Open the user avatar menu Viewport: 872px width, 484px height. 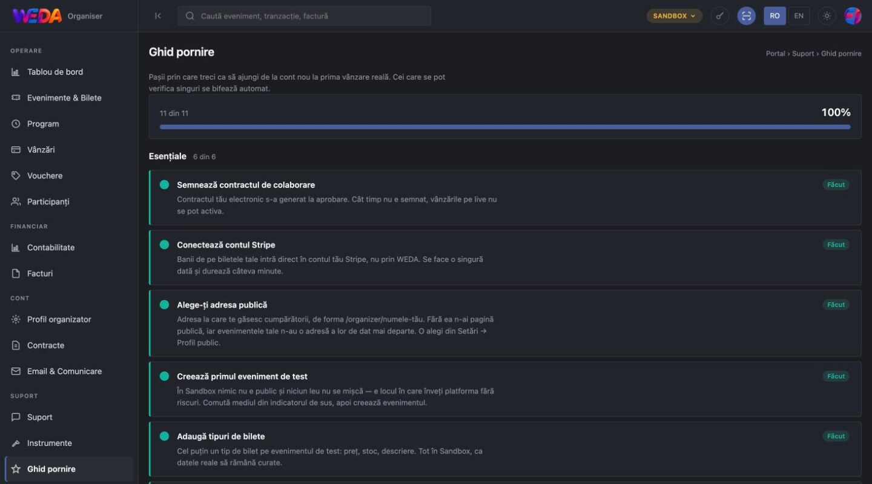tap(853, 16)
